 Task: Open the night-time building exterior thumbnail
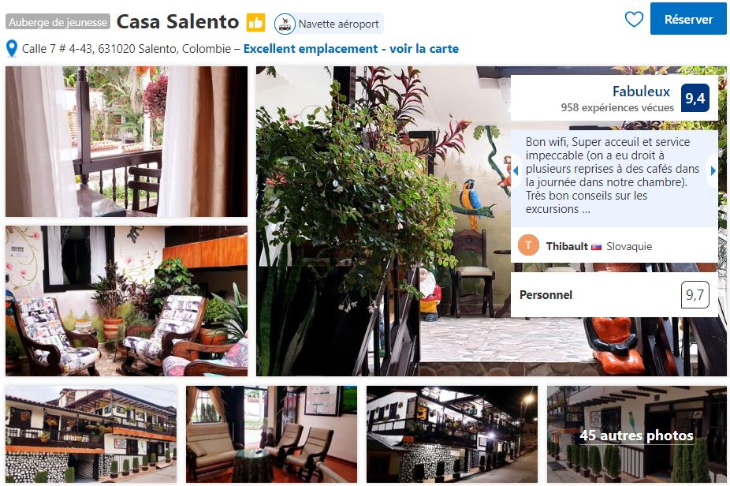452,434
